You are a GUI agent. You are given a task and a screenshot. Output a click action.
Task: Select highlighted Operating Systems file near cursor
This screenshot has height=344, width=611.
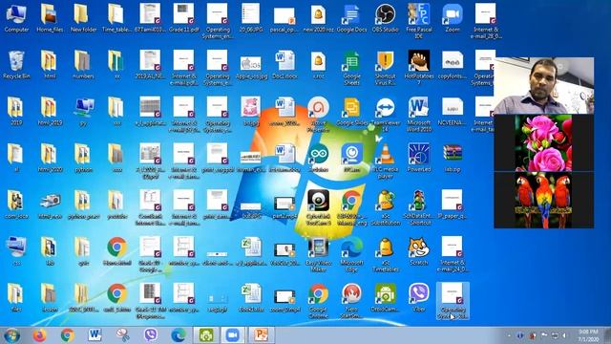coord(453,301)
